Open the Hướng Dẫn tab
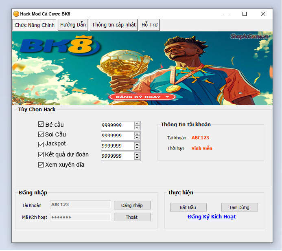The height and width of the screenshot is (251, 282). pyautogui.click(x=73, y=25)
